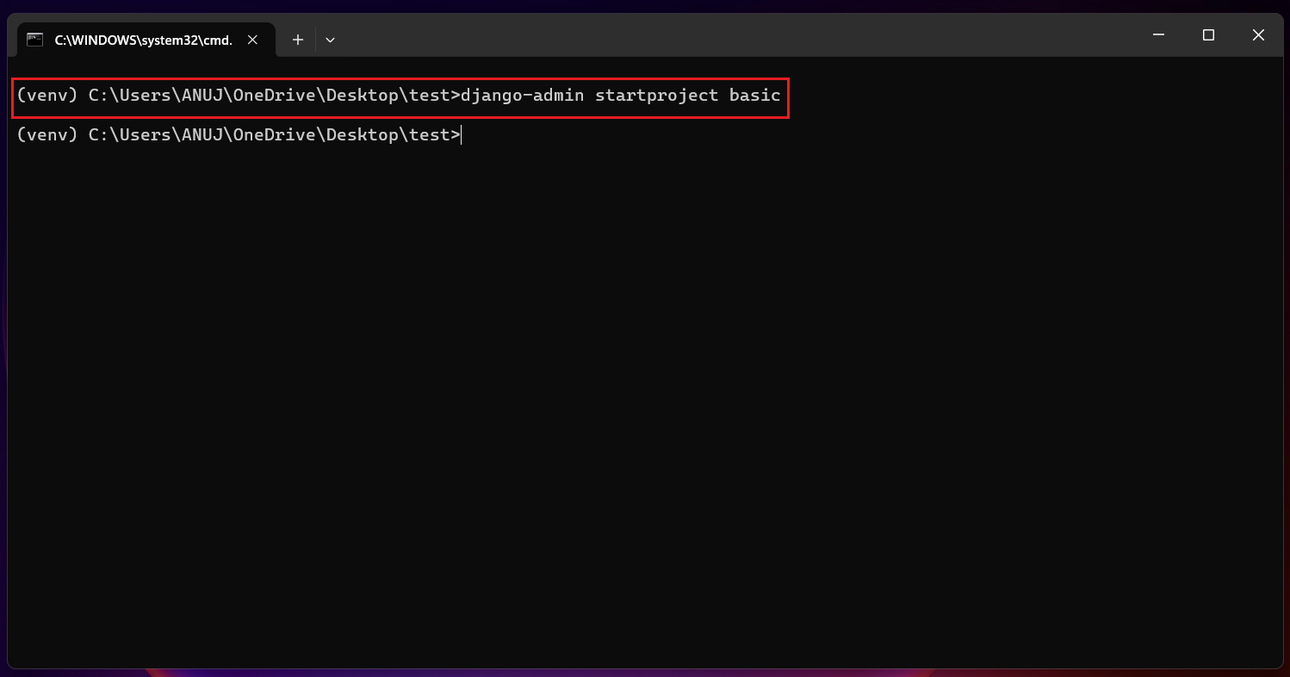This screenshot has width=1290, height=677.
Task: Click the command prompt icon in the tab
Action: [x=34, y=39]
